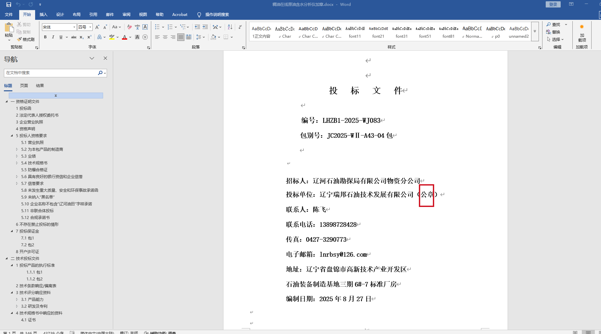Image resolution: width=601 pixels, height=334 pixels.
Task: Open the change case (Aa) dropdown
Action: 116,27
